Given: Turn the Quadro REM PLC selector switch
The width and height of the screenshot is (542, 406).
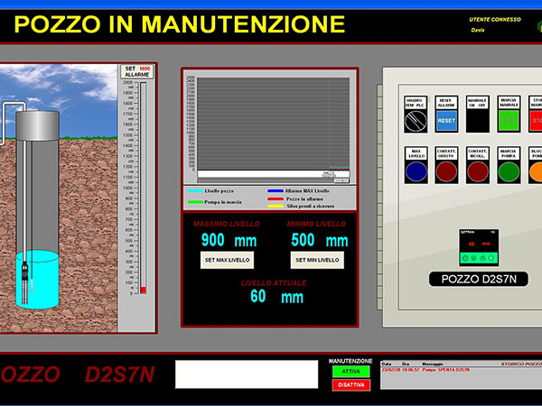Looking at the screenshot, I should tap(416, 119).
